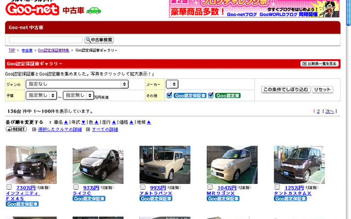The image size is (351, 219).
Task: Check the box for 104万円 car
Action: pos(210,187)
